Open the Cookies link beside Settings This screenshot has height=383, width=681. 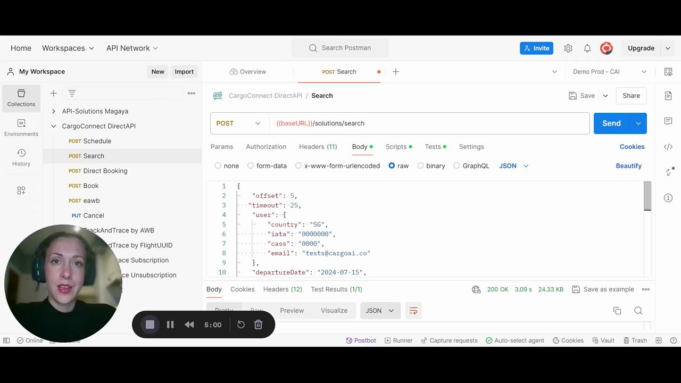coord(632,147)
